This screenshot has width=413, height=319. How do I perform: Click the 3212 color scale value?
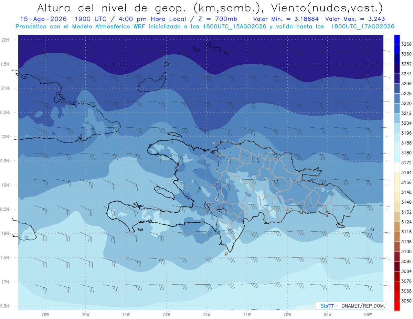(x=406, y=113)
